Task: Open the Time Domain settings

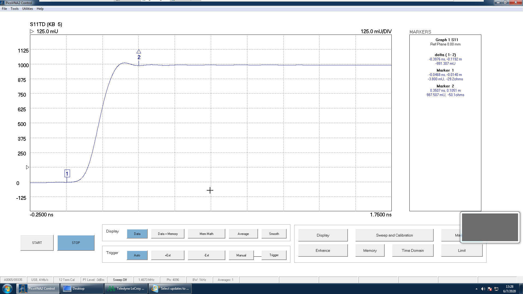Action: click(413, 250)
